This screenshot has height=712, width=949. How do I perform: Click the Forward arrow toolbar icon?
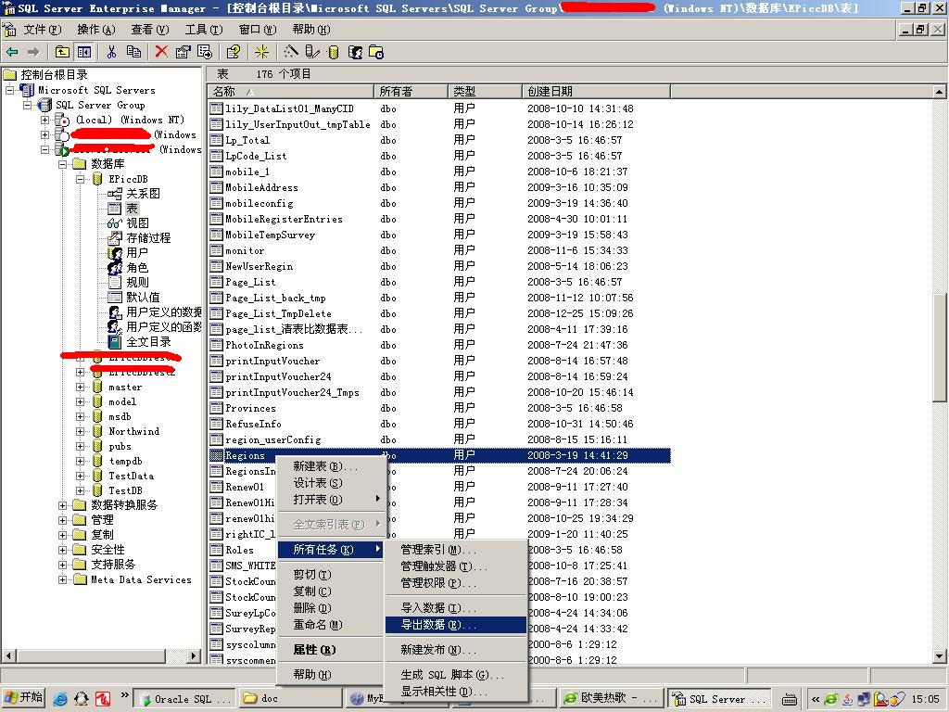coord(33,52)
